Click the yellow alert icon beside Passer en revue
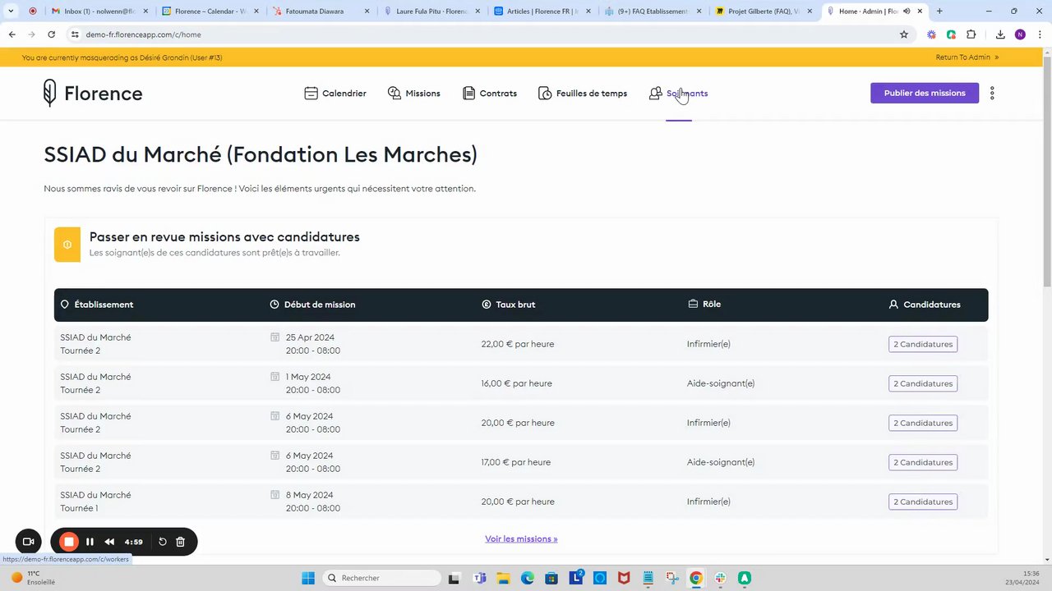Image resolution: width=1052 pixels, height=591 pixels. click(67, 245)
